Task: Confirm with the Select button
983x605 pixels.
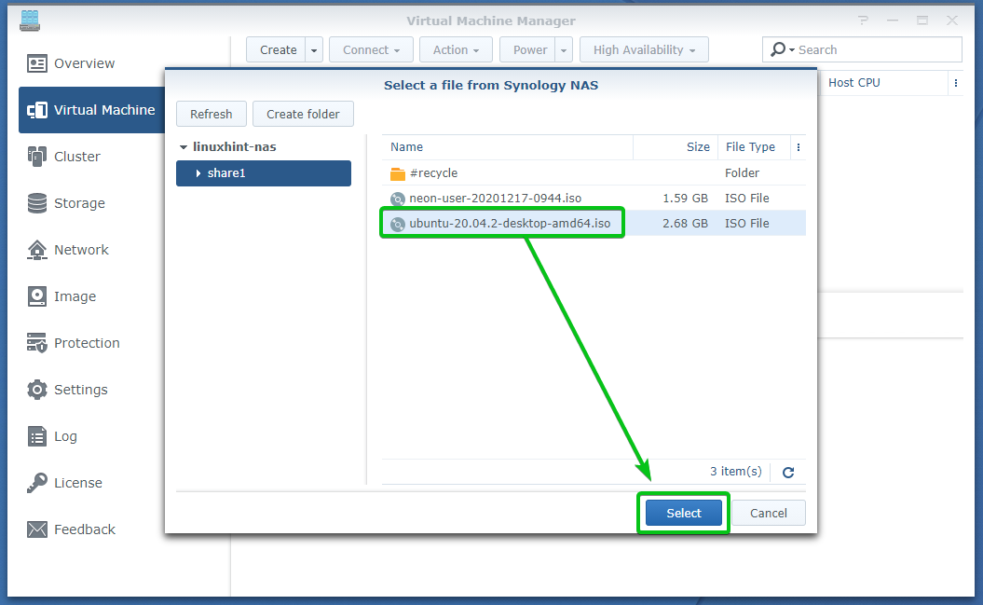Action: (x=683, y=513)
